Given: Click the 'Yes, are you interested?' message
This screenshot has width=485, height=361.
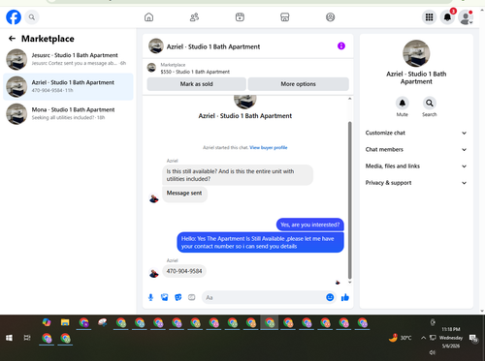Looking at the screenshot, I should 309,225.
